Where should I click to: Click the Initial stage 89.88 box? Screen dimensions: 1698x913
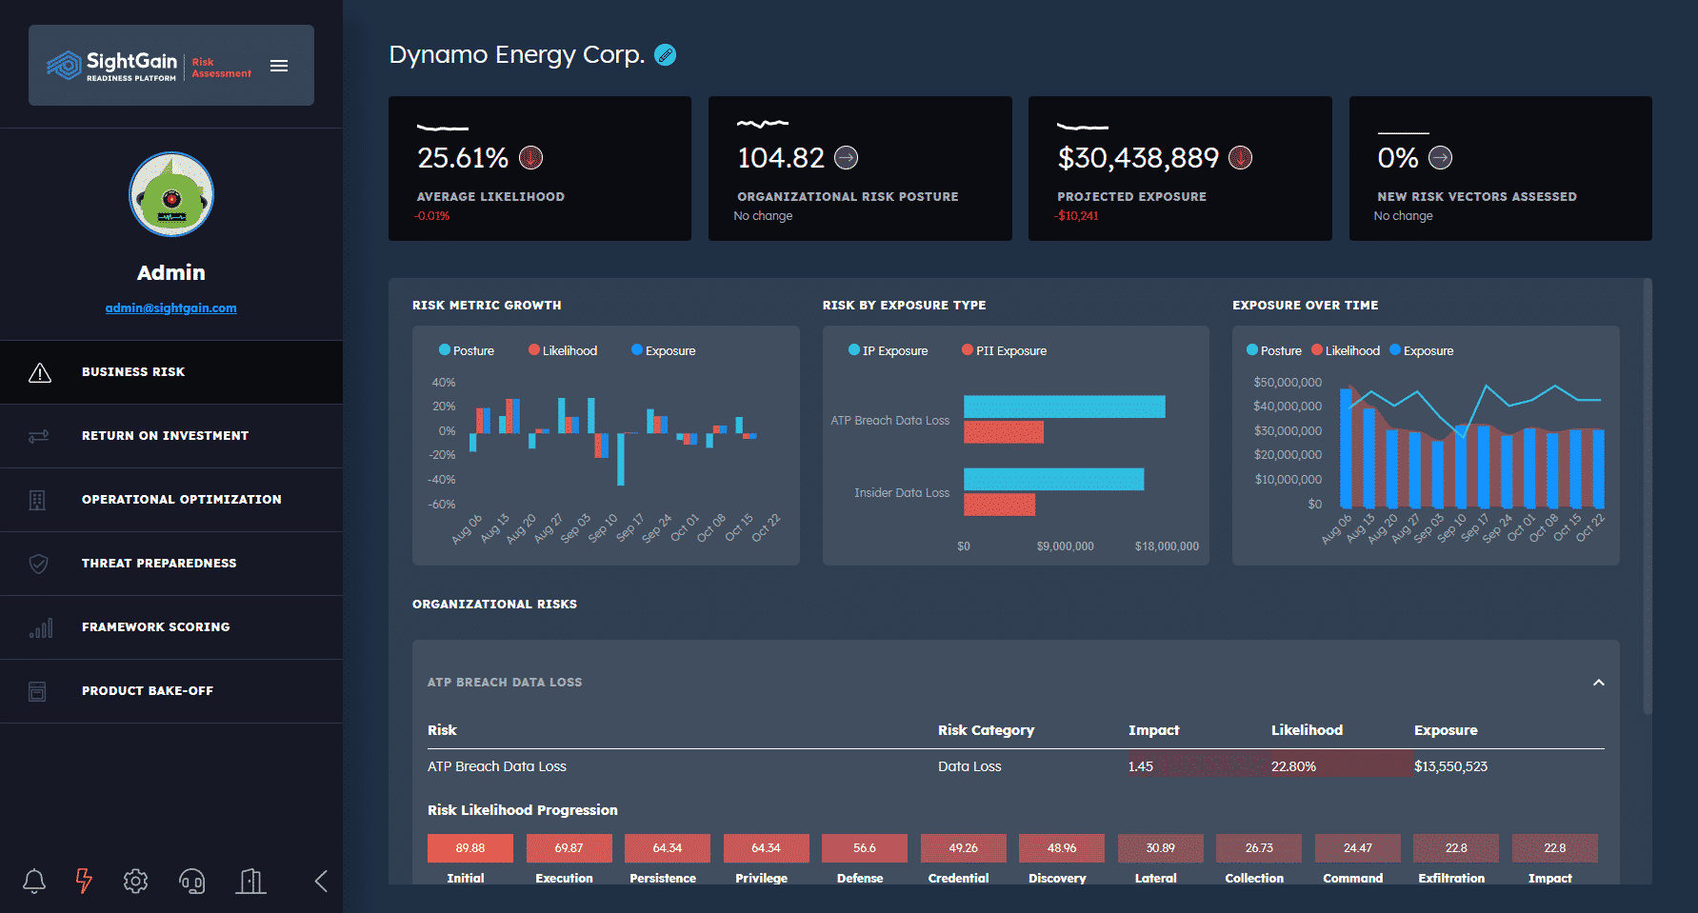coord(470,847)
